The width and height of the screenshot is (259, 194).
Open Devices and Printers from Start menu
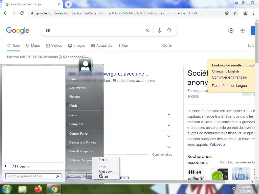[x=83, y=142]
